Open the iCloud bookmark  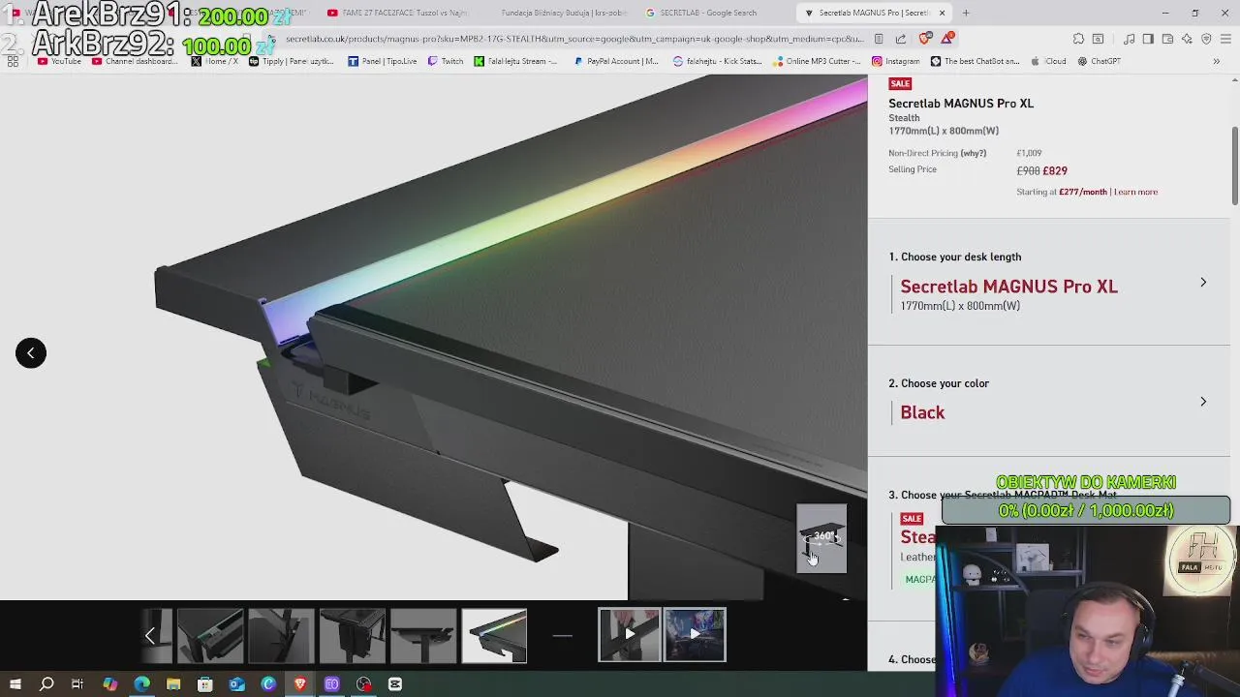point(1048,61)
